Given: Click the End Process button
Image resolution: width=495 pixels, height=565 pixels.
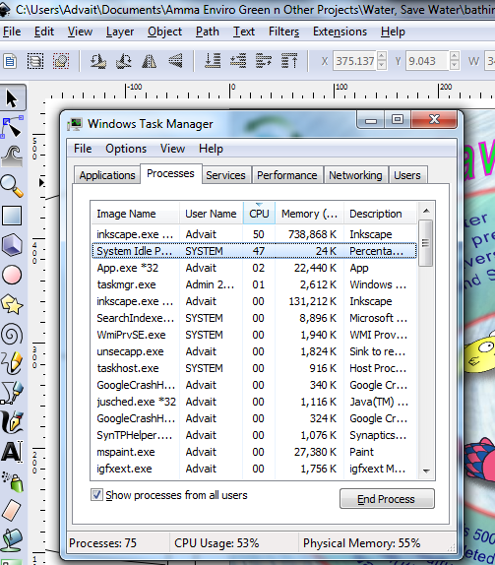Looking at the screenshot, I should pyautogui.click(x=387, y=499).
